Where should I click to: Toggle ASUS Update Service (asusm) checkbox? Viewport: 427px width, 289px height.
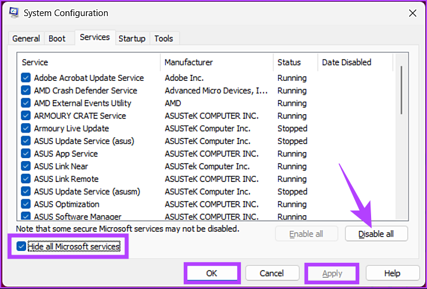(x=26, y=191)
